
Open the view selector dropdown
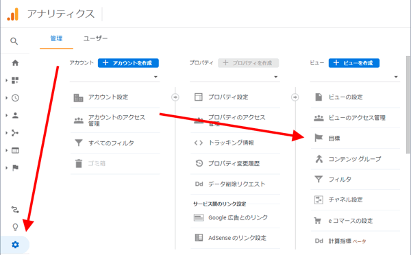click(x=355, y=77)
